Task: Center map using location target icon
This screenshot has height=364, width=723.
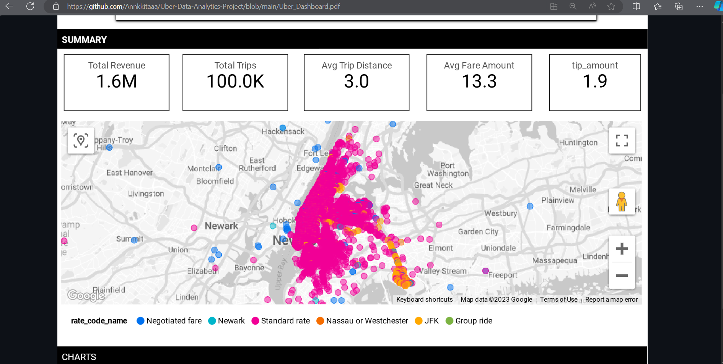Action: pos(81,141)
